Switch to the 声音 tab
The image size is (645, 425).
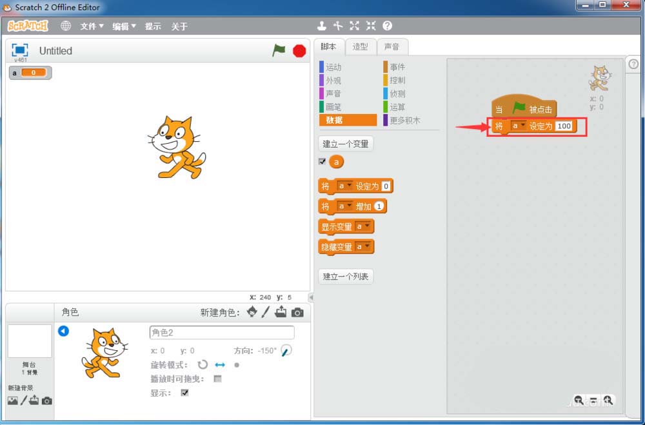pyautogui.click(x=392, y=46)
